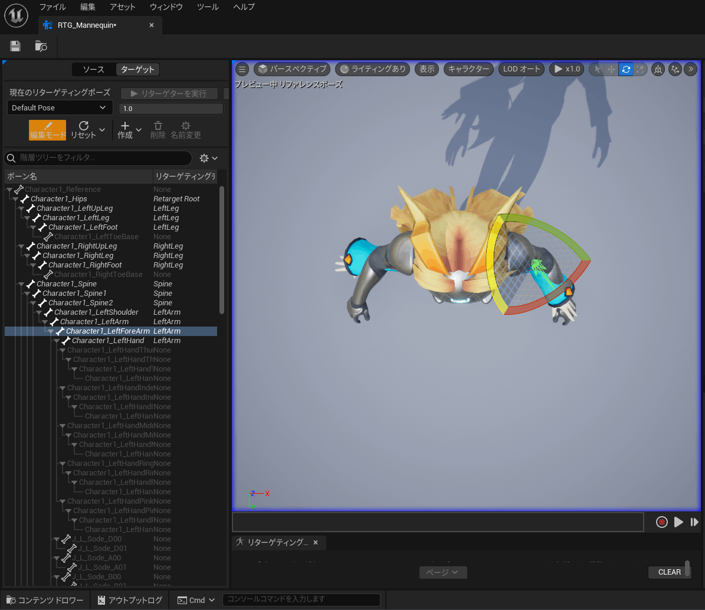Browse to asset in Content Browser icon
Image resolution: width=705 pixels, height=610 pixels.
coord(41,46)
